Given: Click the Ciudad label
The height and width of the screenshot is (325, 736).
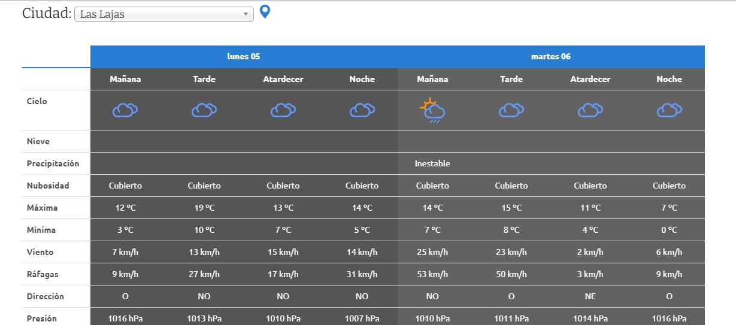Looking at the screenshot, I should [47, 13].
